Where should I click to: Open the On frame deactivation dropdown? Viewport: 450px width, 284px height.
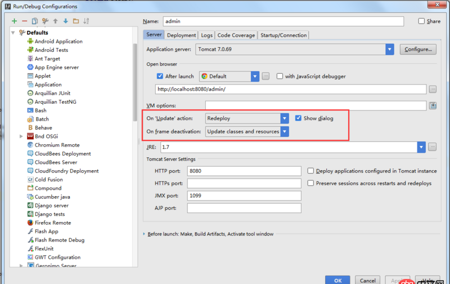(285, 132)
